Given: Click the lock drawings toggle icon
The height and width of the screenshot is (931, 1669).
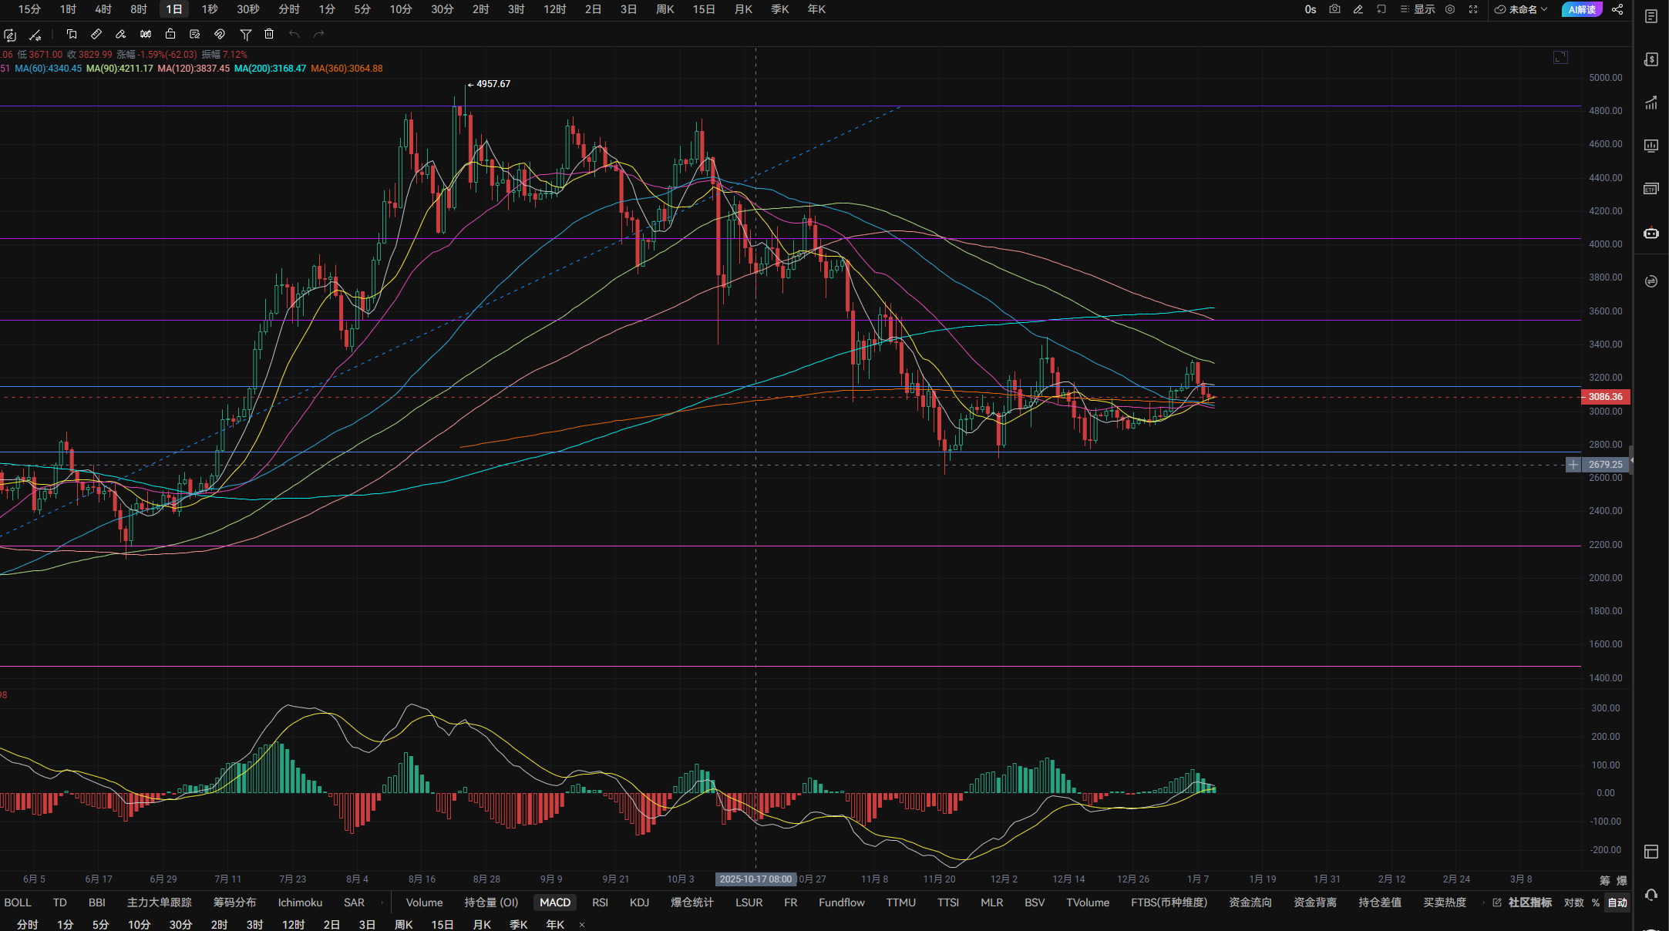Looking at the screenshot, I should pyautogui.click(x=170, y=34).
